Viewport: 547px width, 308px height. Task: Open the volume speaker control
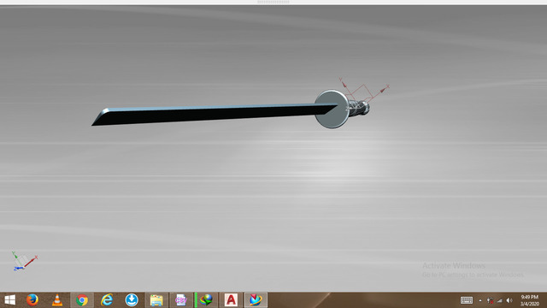(x=509, y=300)
